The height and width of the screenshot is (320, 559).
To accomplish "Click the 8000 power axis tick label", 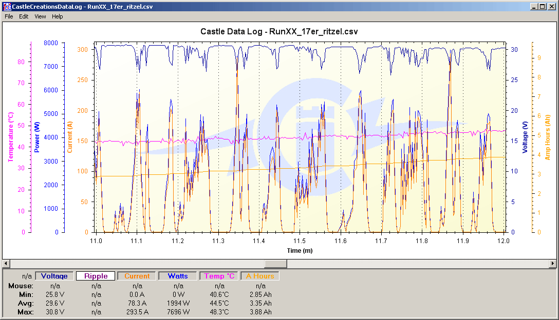I will (51, 43).
